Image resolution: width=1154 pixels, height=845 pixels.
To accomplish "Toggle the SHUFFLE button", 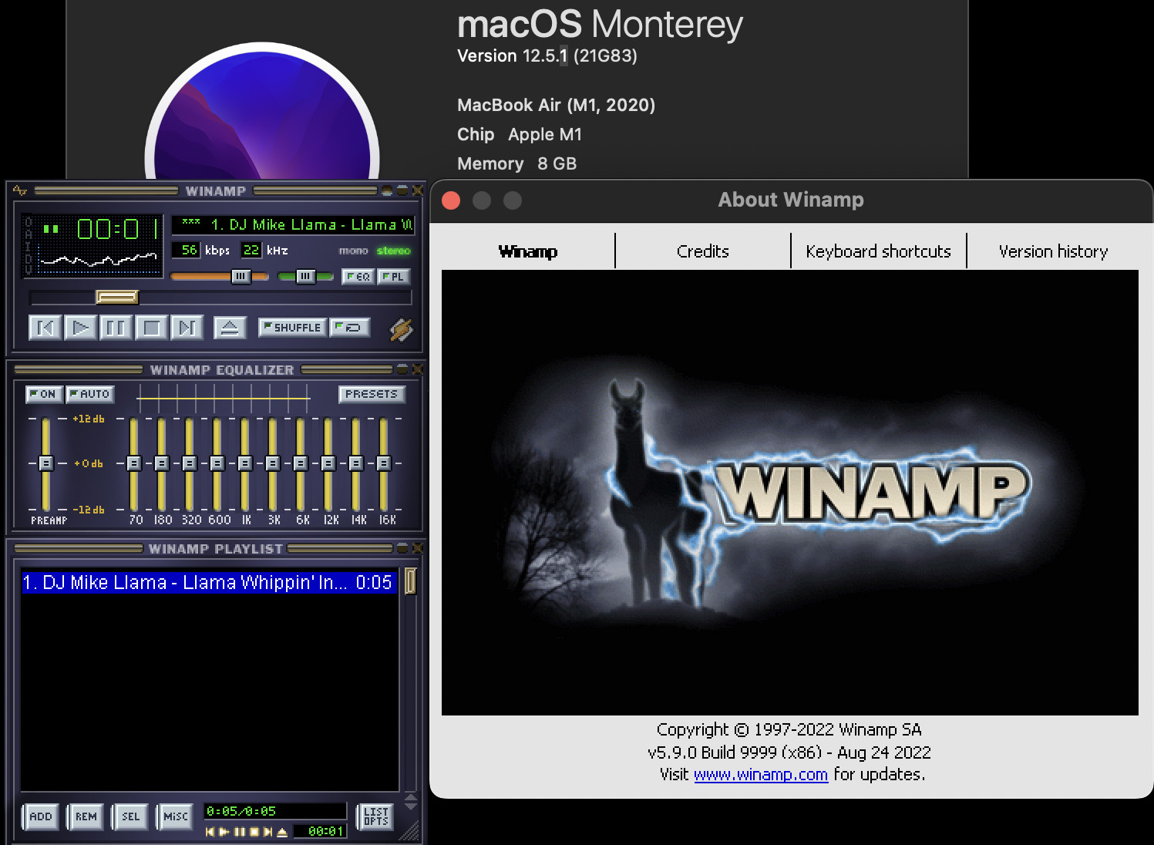I will (292, 328).
